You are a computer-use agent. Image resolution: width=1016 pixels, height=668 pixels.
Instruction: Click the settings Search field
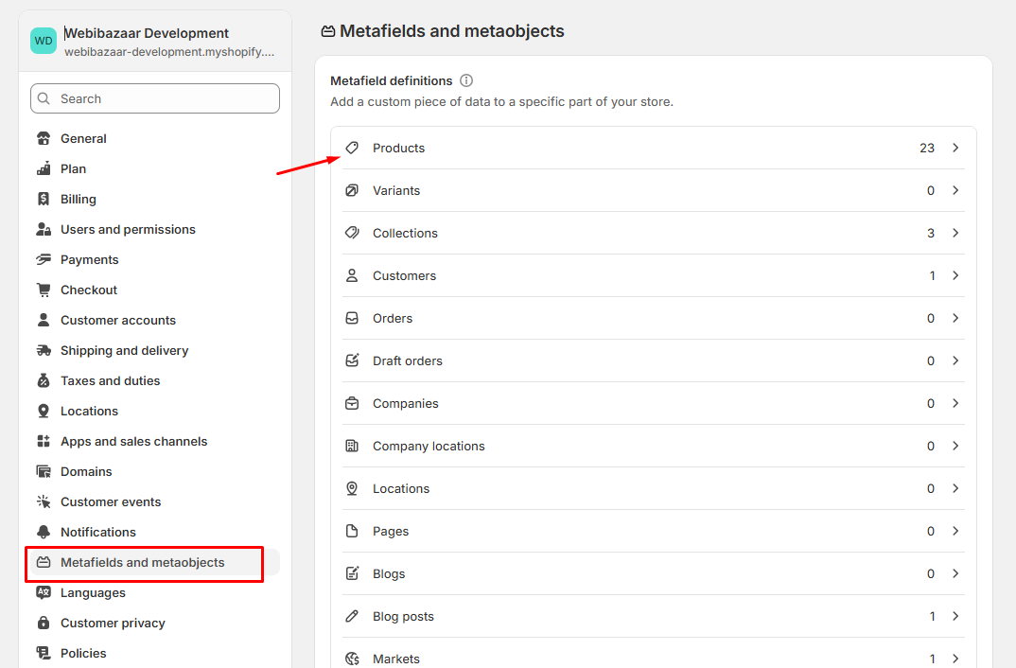(155, 98)
